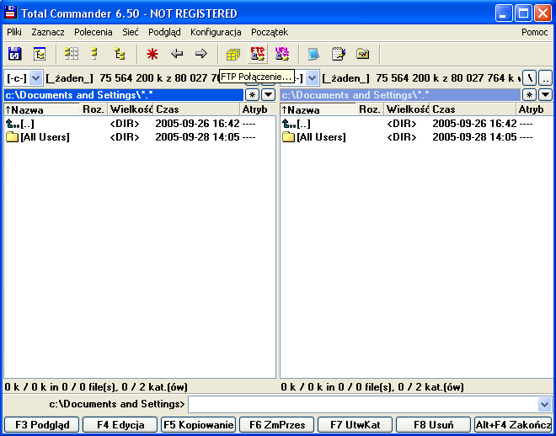Switch to full details view icon
Viewport: 556px width, 436px height.
[x=94, y=54]
